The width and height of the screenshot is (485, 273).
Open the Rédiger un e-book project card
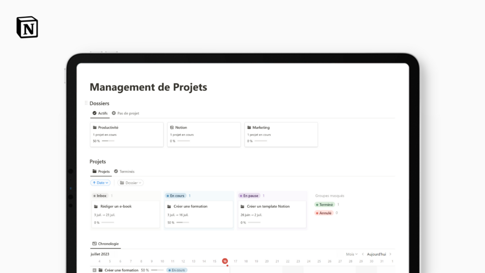pos(125,214)
